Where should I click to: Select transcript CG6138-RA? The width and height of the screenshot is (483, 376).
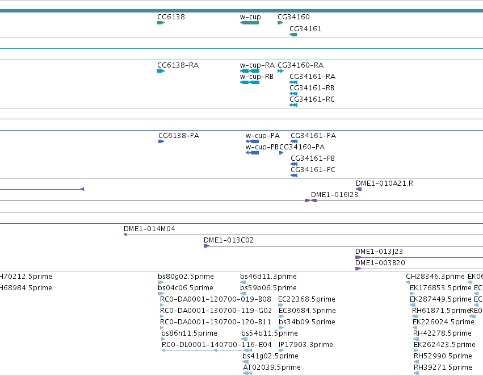pos(178,65)
